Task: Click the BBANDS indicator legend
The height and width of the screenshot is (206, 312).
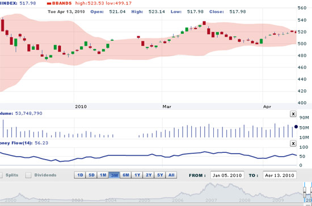Action: tap(62, 3)
